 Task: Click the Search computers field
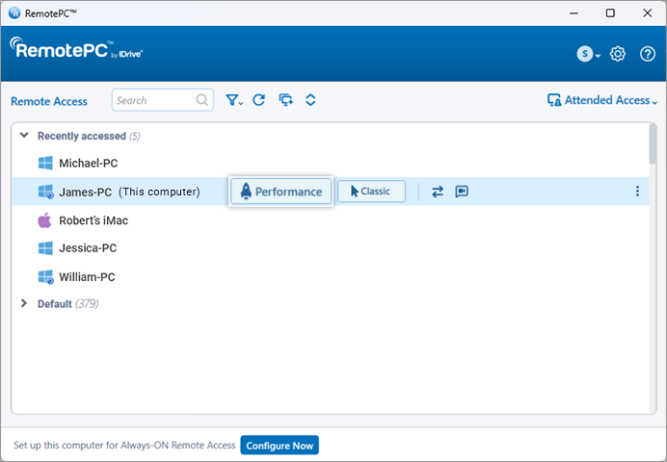154,100
